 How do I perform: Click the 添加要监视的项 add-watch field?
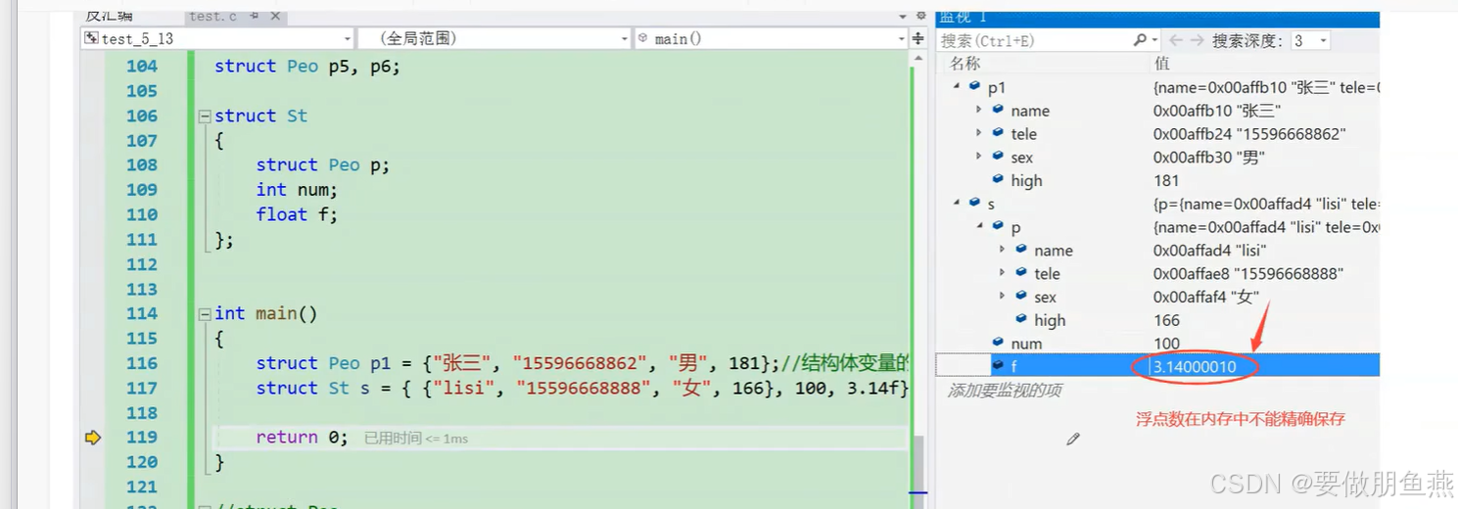[1005, 391]
